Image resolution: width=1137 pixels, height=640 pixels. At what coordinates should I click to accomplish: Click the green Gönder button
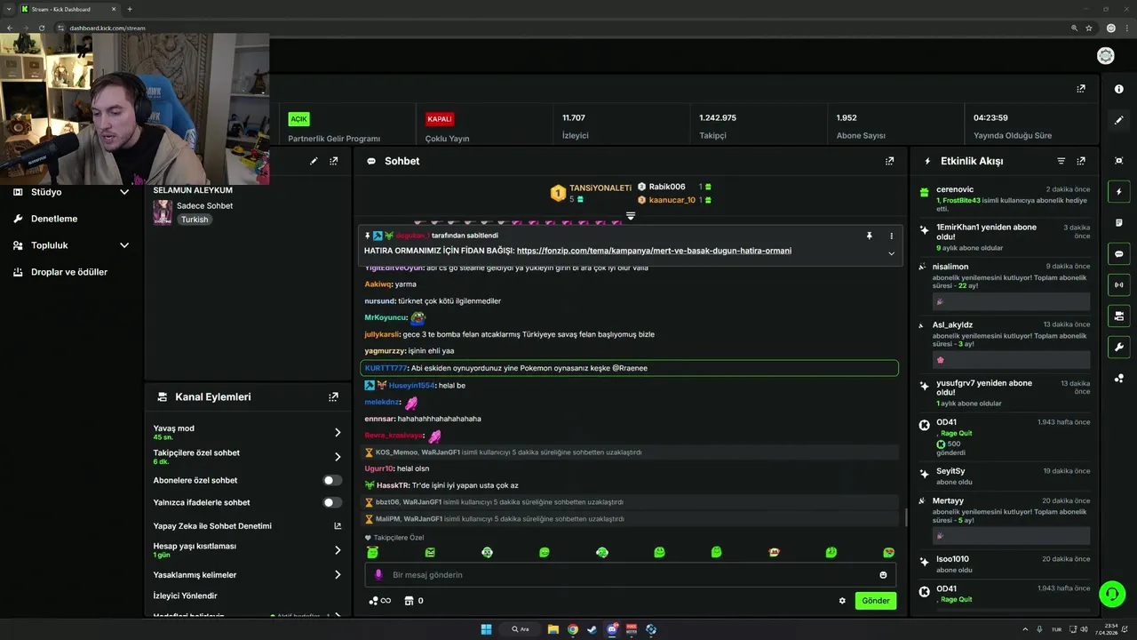[x=875, y=601]
